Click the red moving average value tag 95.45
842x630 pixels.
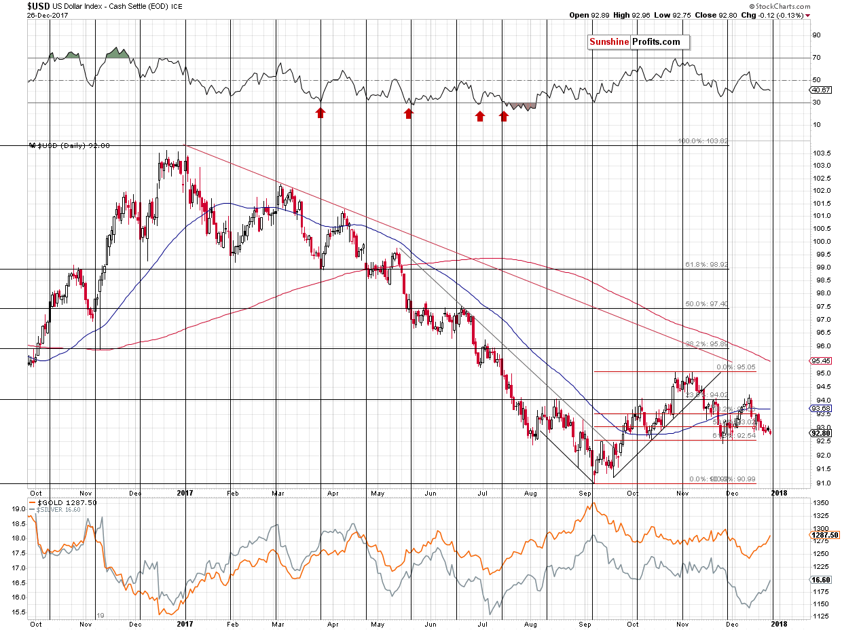(821, 360)
